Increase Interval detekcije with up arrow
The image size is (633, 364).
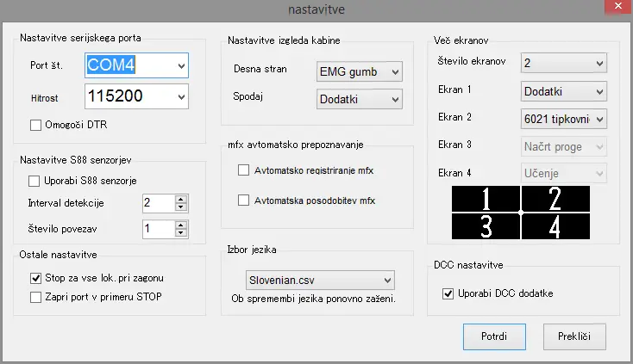[180, 200]
